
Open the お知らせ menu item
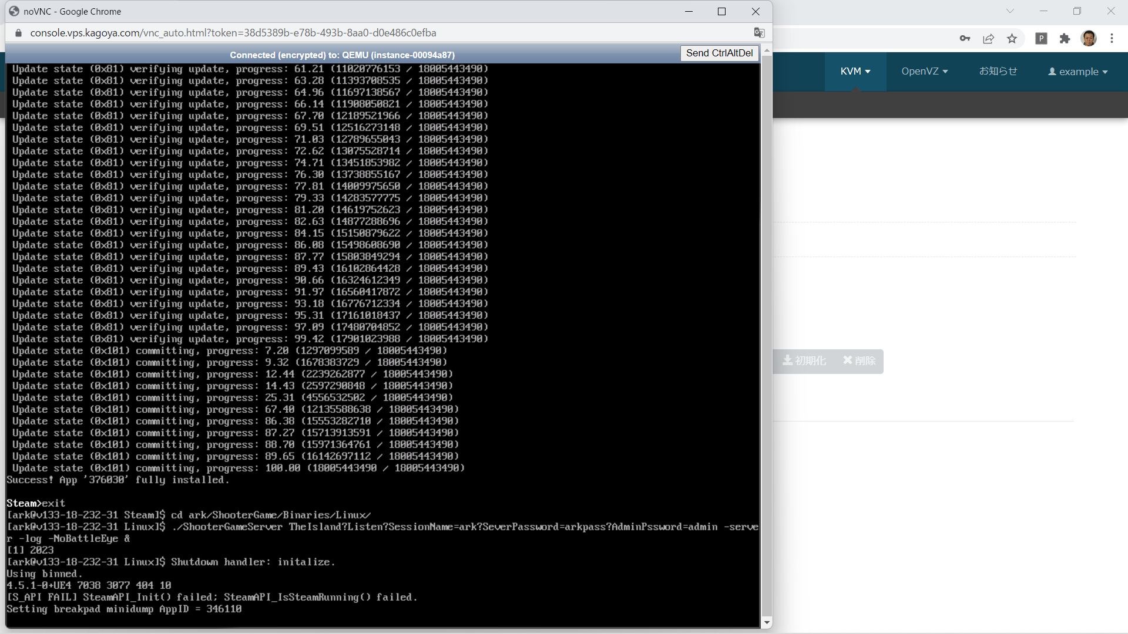998,72
